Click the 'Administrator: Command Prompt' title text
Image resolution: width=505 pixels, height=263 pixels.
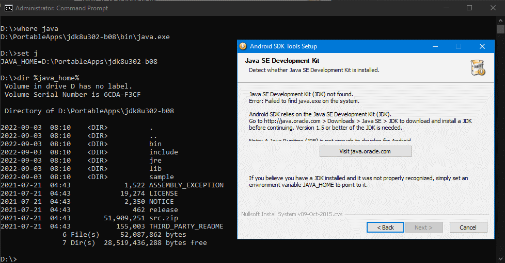point(61,8)
